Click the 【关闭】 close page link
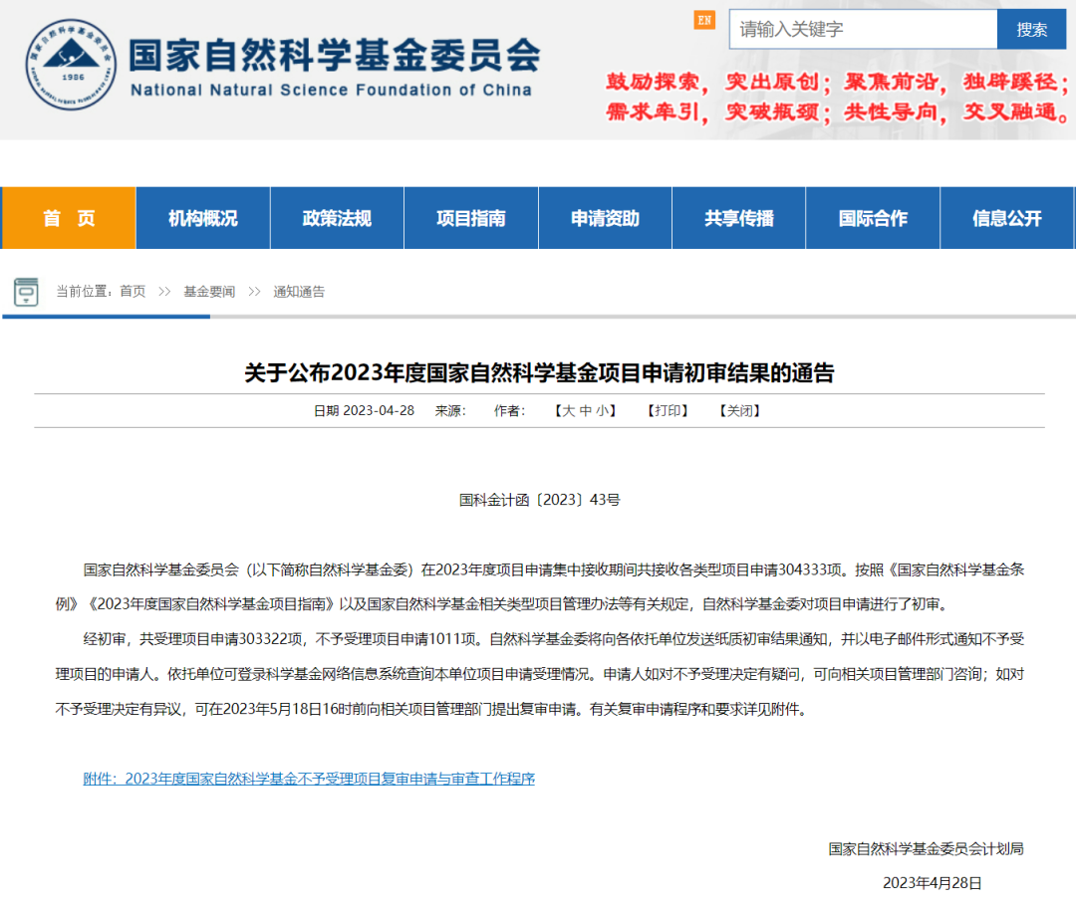 [739, 410]
